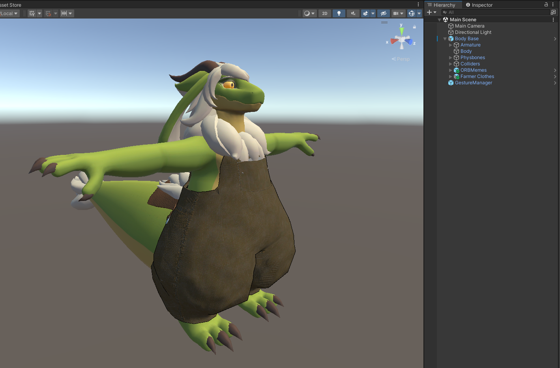Click the green Y axis on the orientation gizmo
Image resolution: width=560 pixels, height=368 pixels.
point(401,30)
